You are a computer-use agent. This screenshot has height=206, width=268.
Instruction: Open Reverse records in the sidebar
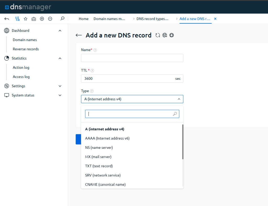coord(26,49)
